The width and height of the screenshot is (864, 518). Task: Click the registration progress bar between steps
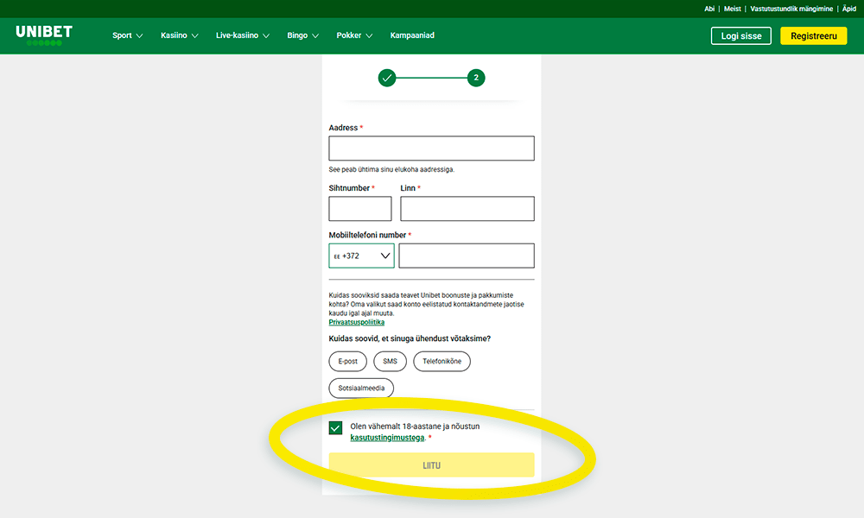click(432, 77)
